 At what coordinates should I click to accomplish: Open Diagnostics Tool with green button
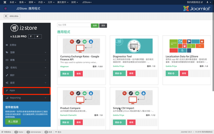click(x=119, y=73)
